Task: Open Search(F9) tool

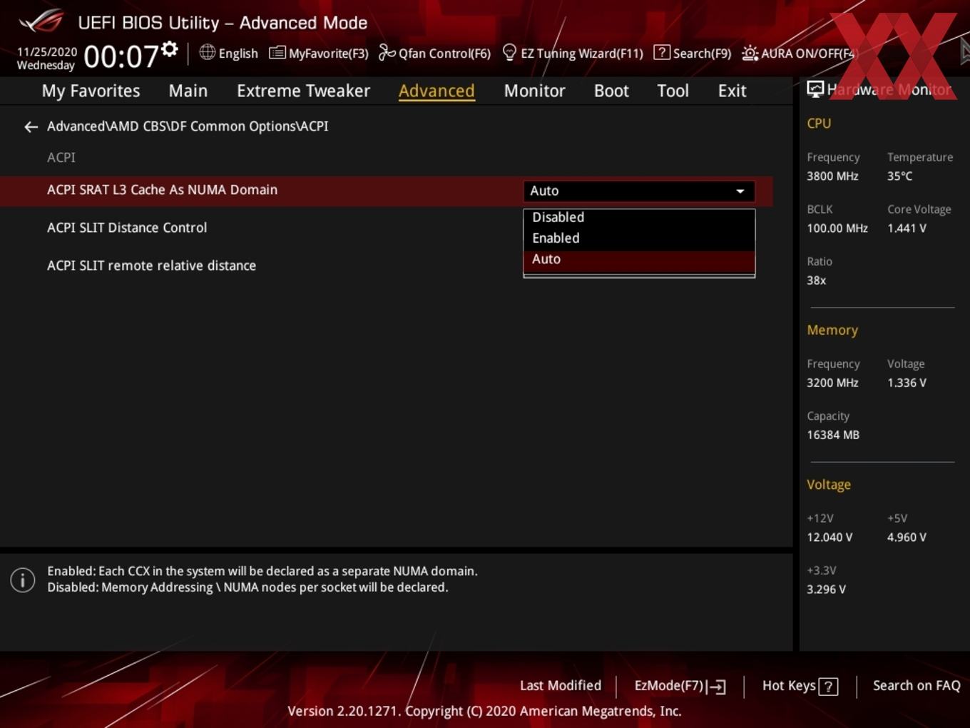Action: [693, 54]
